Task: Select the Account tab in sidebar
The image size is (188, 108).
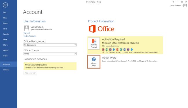Action: pyautogui.click(x=8, y=64)
